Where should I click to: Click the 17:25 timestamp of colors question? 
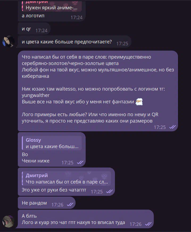pos(122,43)
